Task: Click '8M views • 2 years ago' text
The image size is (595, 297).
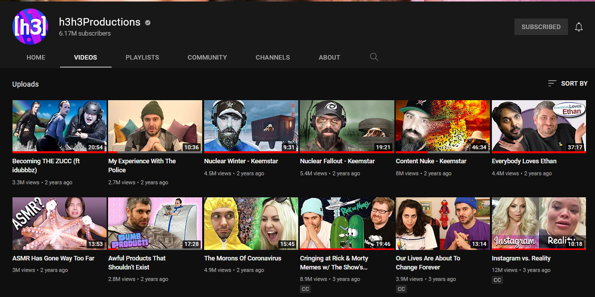Action: click(x=423, y=173)
